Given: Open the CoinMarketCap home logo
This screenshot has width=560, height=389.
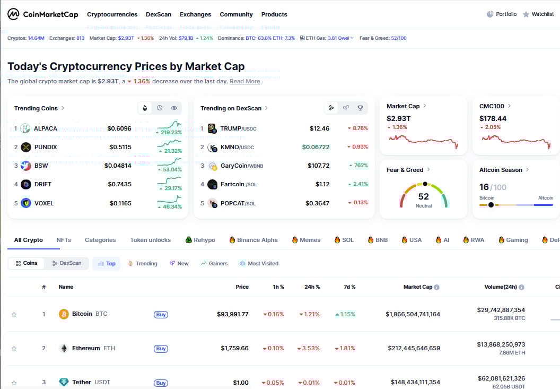Looking at the screenshot, I should pyautogui.click(x=42, y=14).
